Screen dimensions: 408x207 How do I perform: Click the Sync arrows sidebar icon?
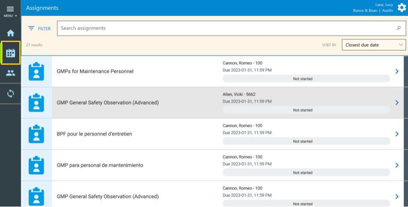tap(10, 93)
